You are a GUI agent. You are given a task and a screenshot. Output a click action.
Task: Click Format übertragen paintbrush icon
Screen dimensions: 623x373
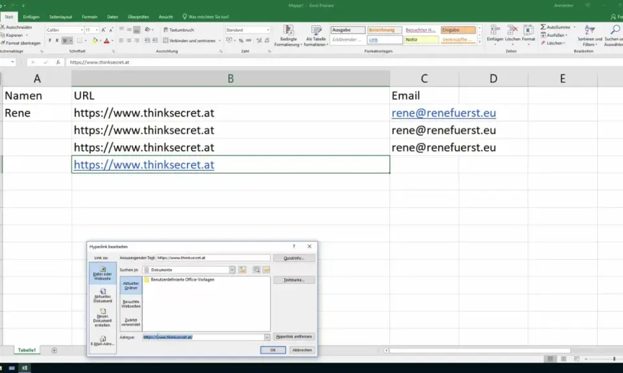click(3, 43)
